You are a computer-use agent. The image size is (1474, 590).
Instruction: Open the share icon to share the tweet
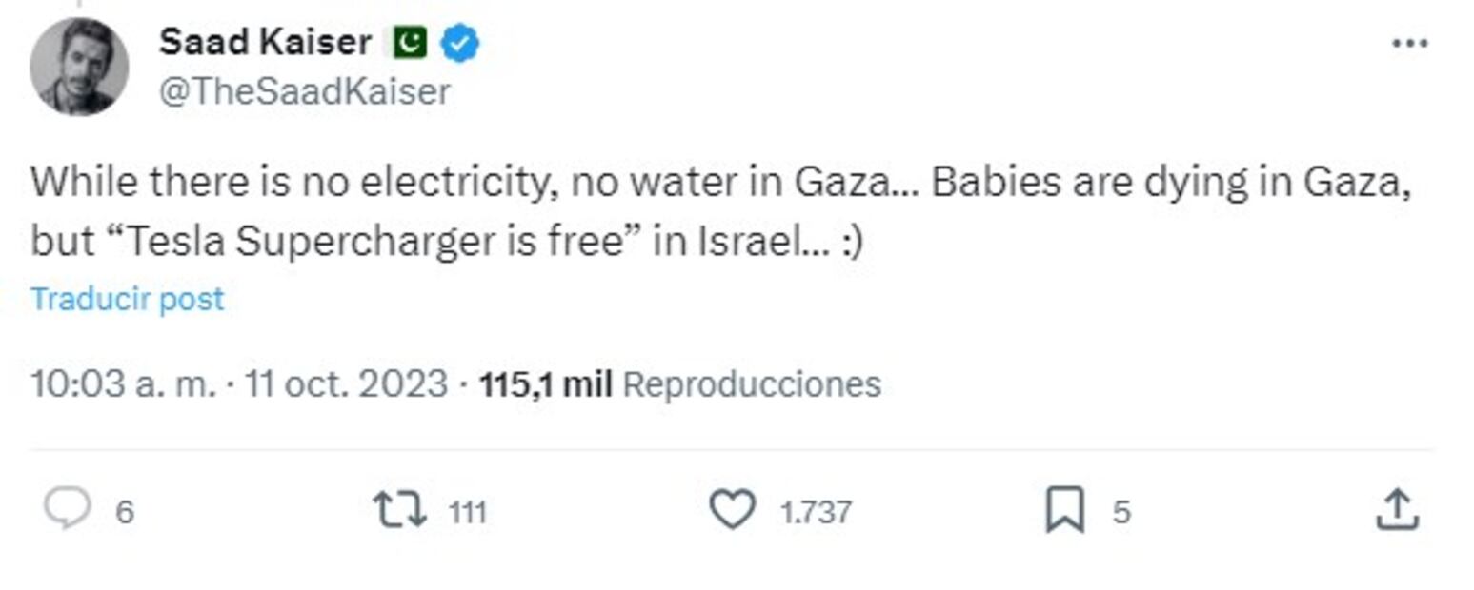pyautogui.click(x=1399, y=510)
